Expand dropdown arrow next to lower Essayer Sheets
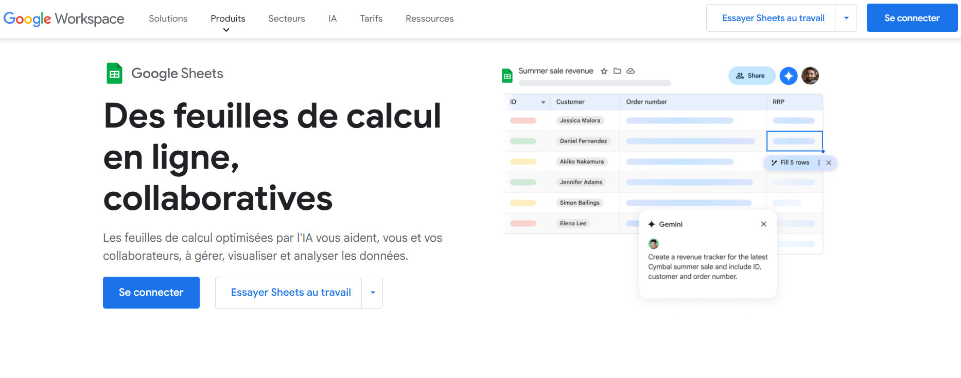The width and height of the screenshot is (961, 378). 373,293
